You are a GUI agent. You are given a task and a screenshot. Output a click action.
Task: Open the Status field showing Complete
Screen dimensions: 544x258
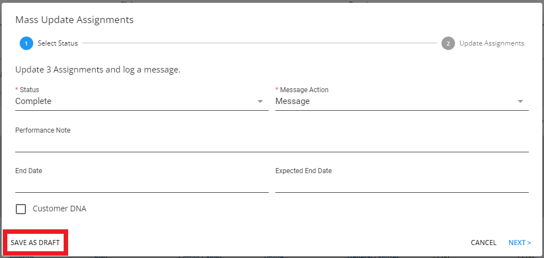coord(135,102)
